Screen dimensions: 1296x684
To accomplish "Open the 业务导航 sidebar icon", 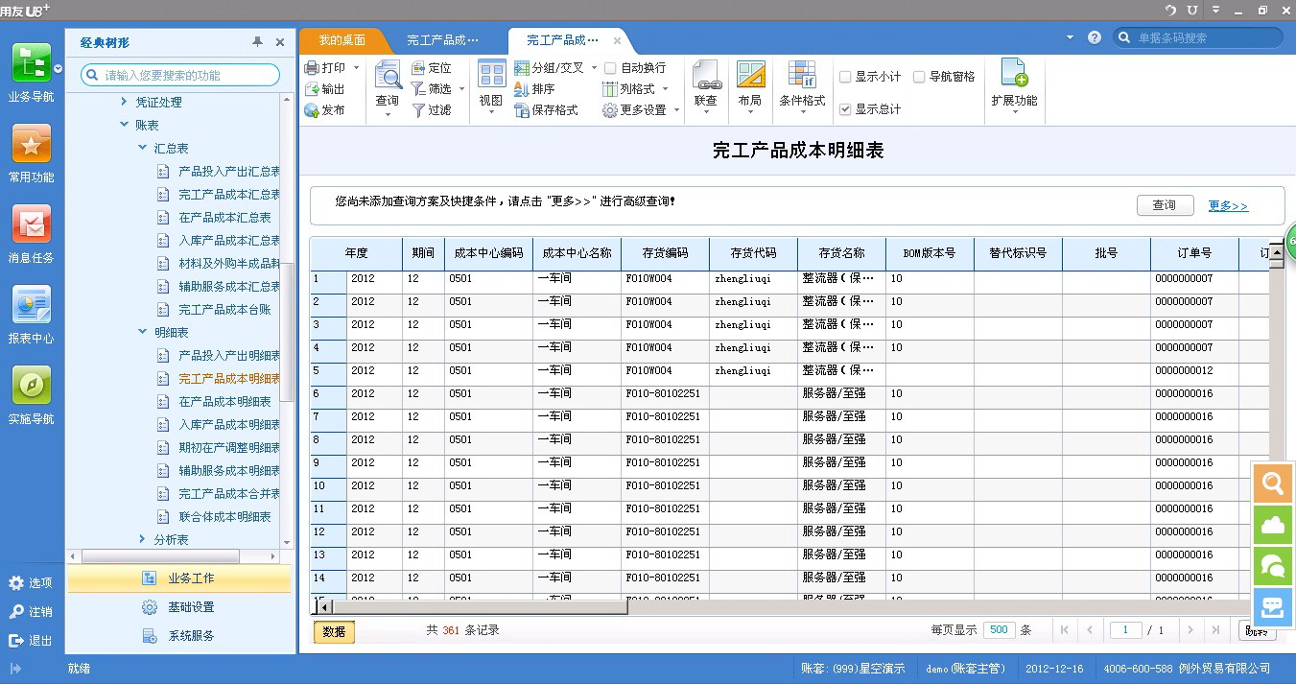I will pyautogui.click(x=31, y=63).
